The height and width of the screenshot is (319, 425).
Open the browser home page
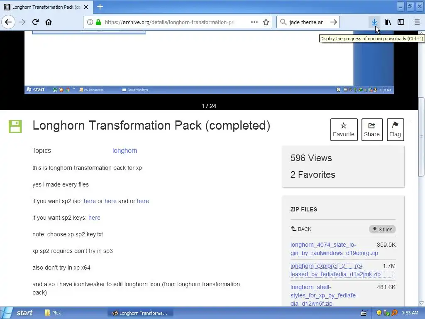click(x=49, y=22)
